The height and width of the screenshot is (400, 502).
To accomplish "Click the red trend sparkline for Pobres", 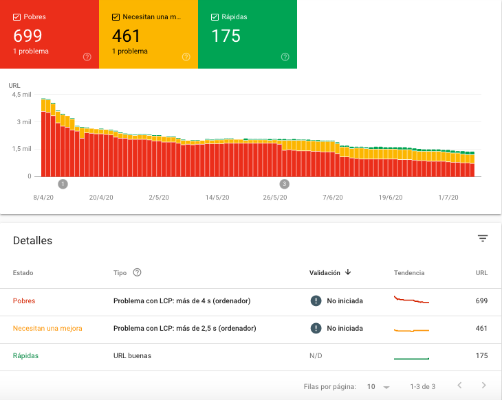I will click(411, 300).
